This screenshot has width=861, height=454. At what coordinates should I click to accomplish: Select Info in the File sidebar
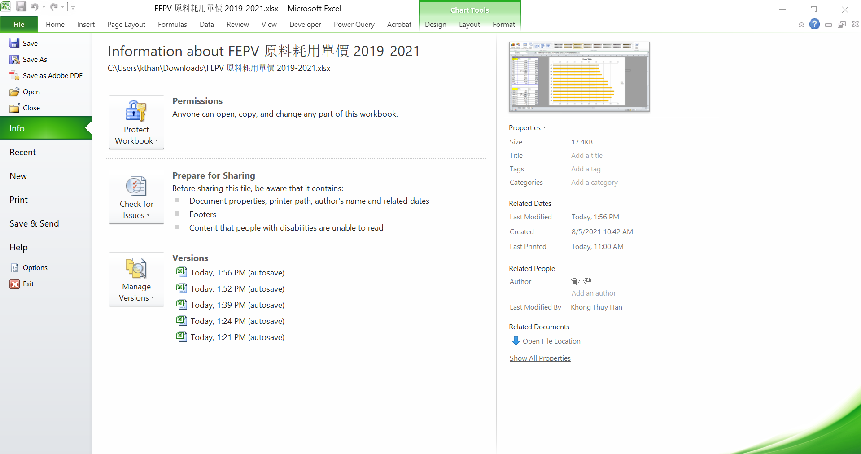coord(46,128)
